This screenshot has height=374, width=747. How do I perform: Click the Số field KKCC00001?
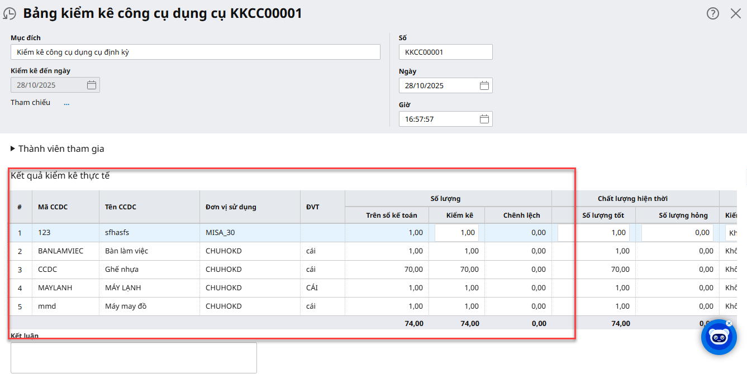pyautogui.click(x=445, y=52)
